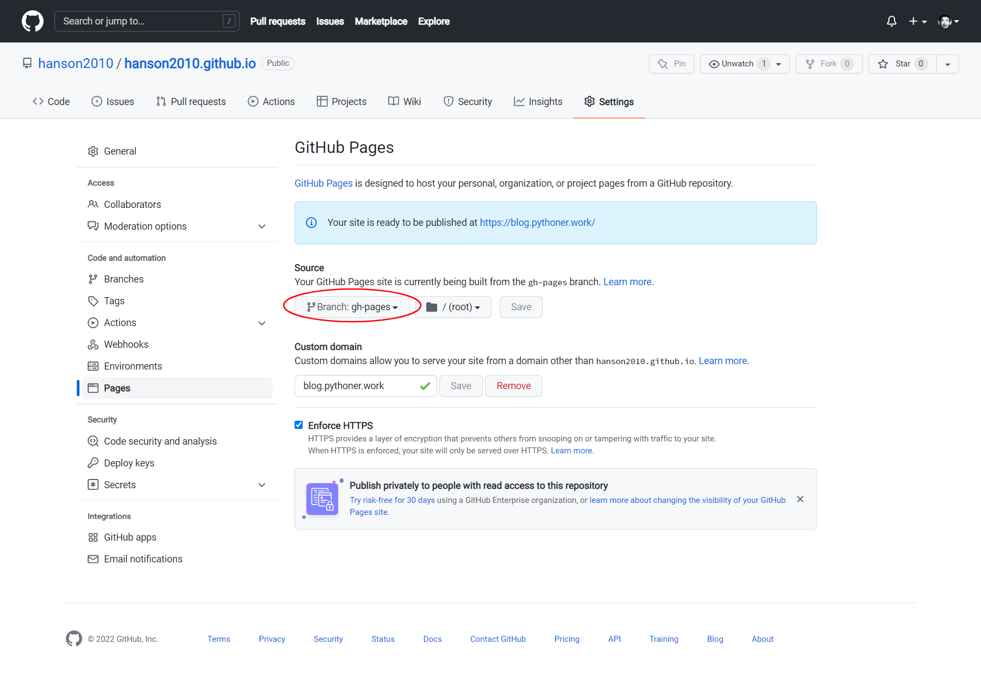Switch to the repository Issues tab

(x=113, y=102)
